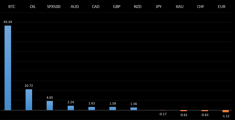Click the -0.63 data label
The height and width of the screenshot is (120, 235).
tap(205, 115)
